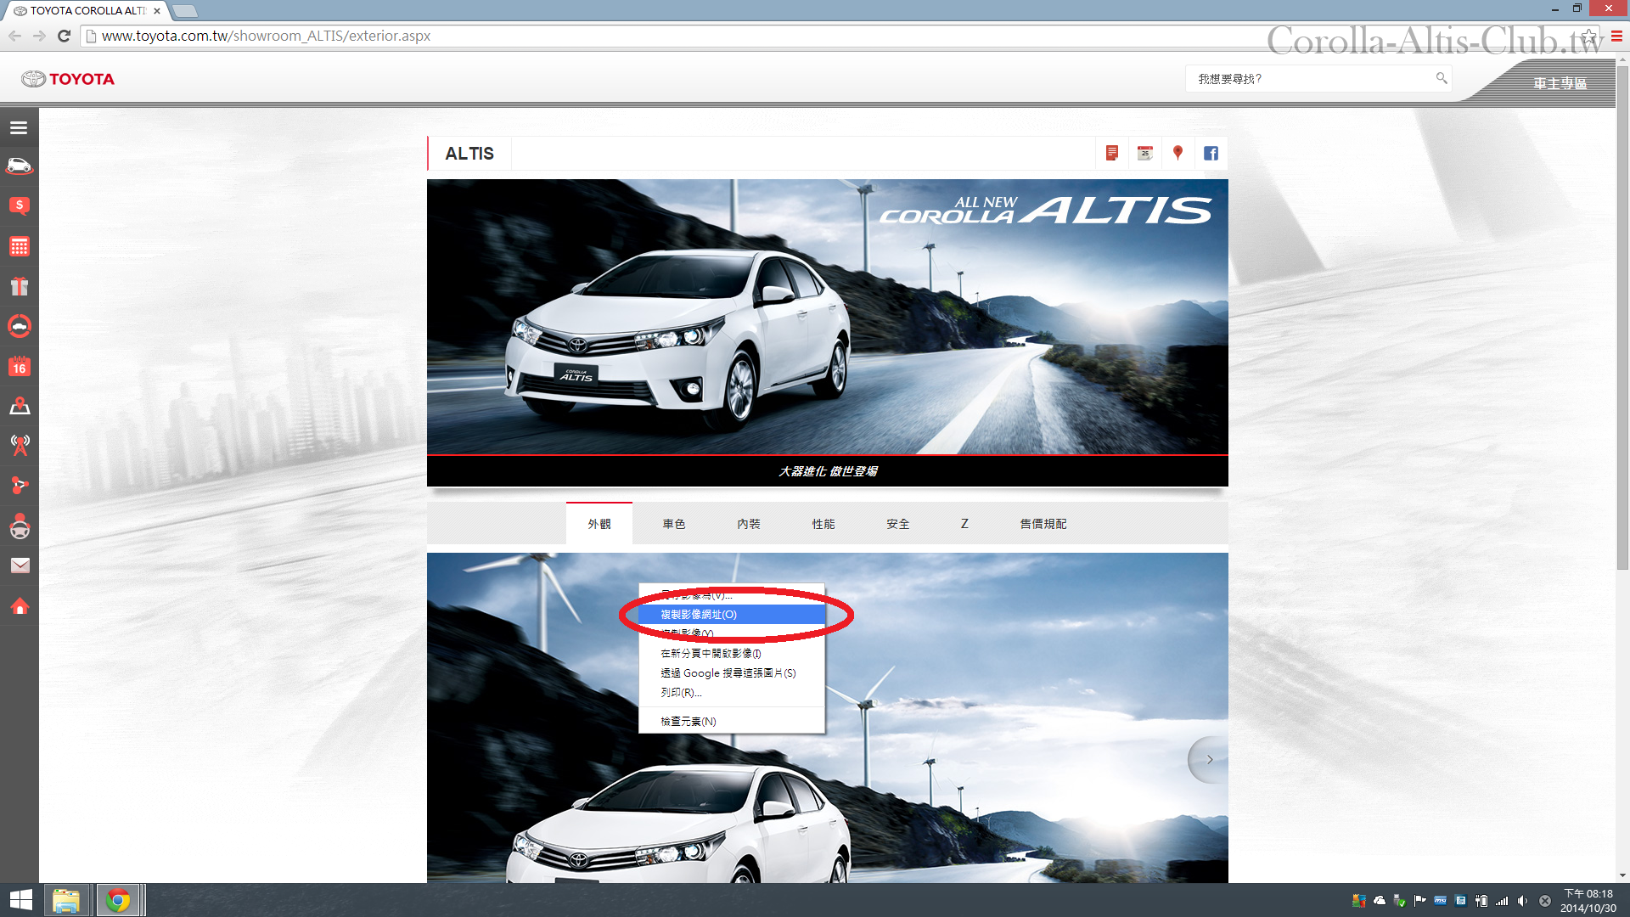Open the 安全 tab

898,524
